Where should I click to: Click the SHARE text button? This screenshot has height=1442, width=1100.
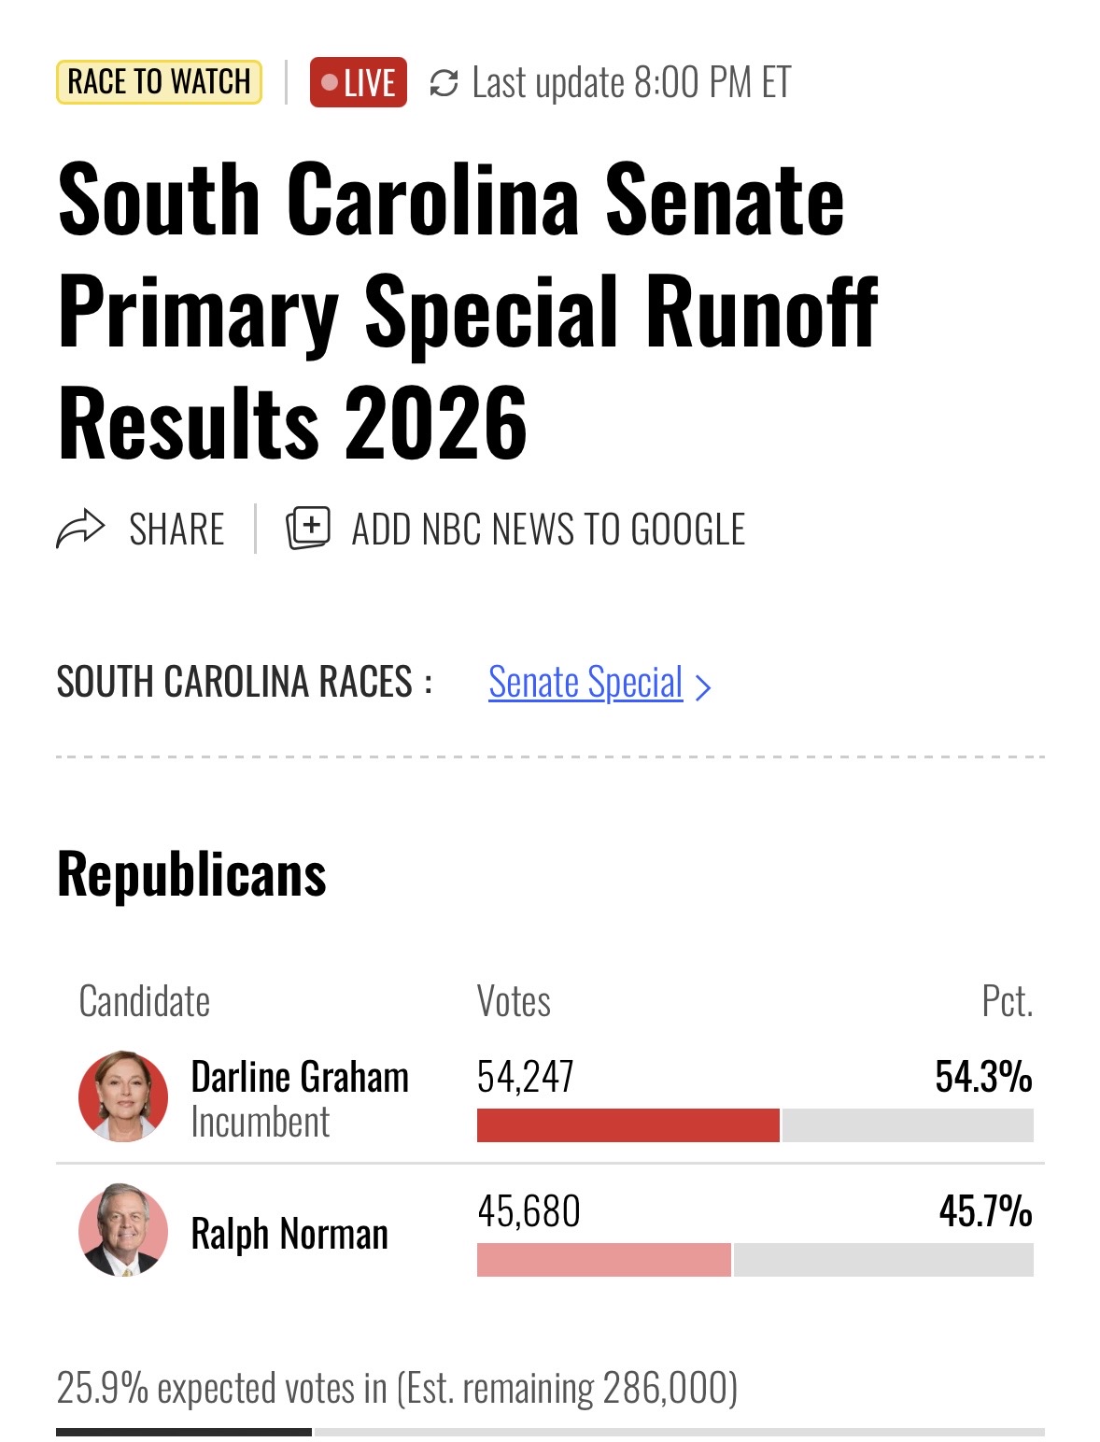pos(176,530)
